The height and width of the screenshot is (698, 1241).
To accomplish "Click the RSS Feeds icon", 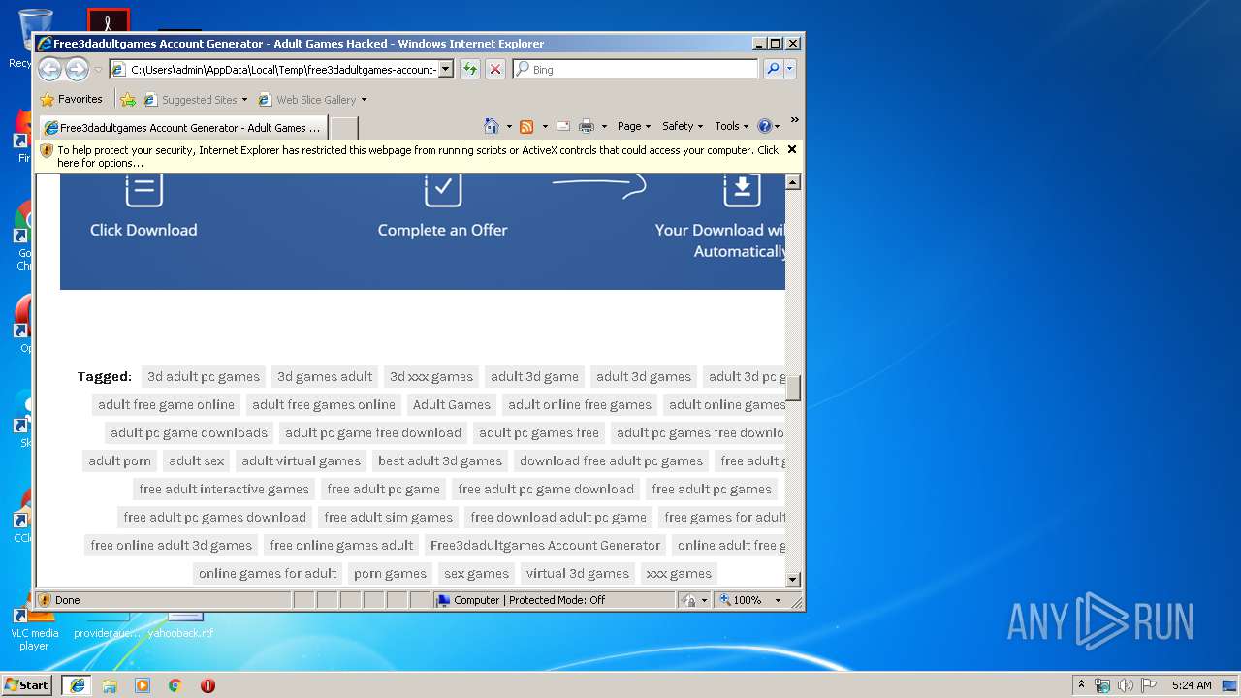I will pos(526,126).
